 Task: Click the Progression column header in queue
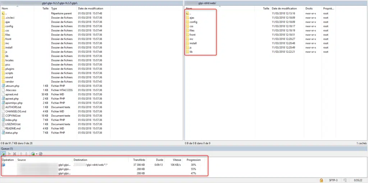[x=194, y=160]
